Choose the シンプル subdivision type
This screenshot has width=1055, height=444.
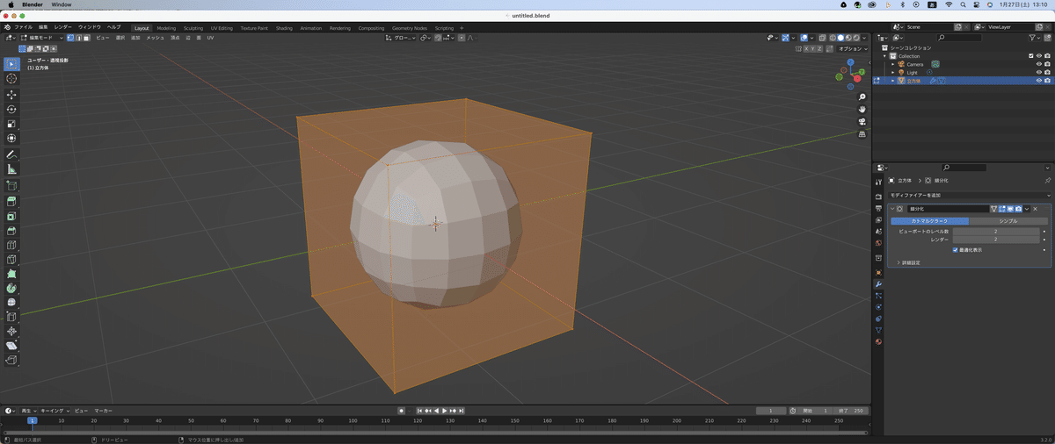coord(1008,221)
